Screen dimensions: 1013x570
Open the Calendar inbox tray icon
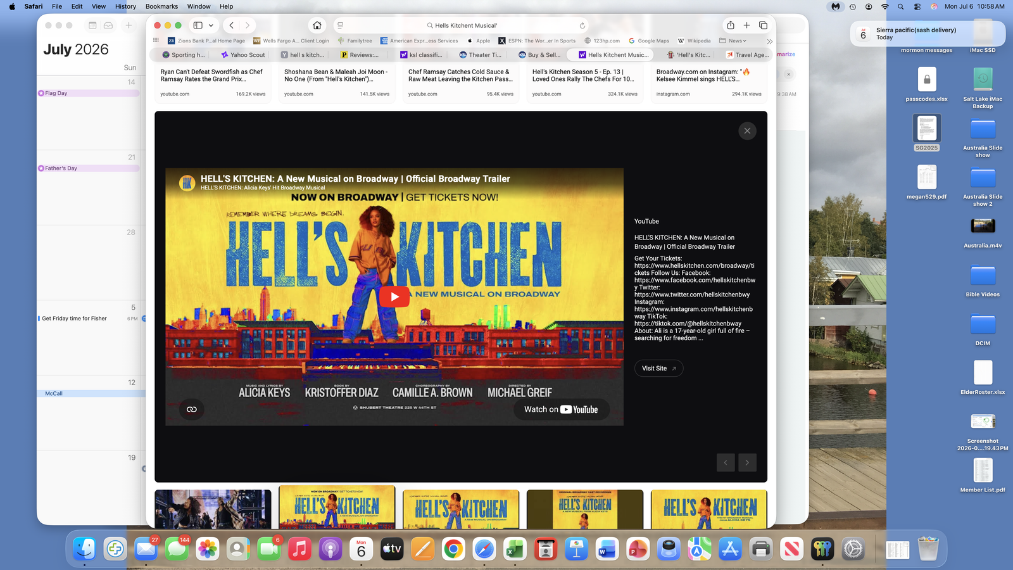tap(108, 25)
